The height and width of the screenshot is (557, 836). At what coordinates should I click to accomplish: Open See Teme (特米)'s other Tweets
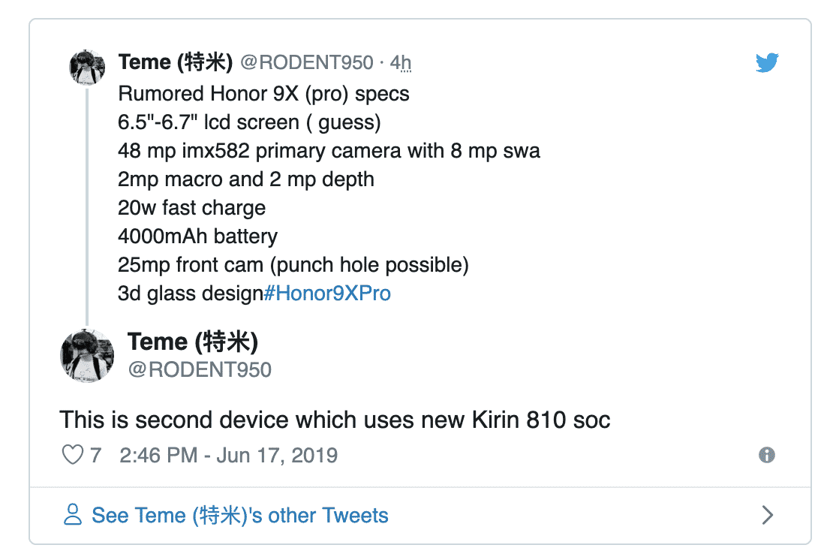point(239,516)
